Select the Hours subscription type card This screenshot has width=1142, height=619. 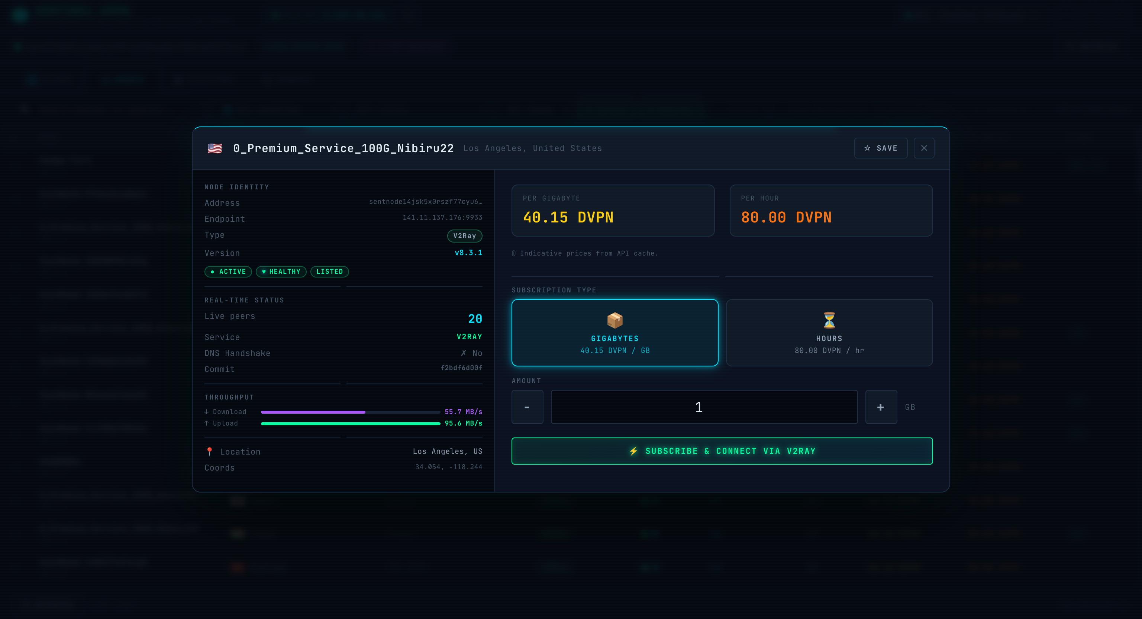829,333
